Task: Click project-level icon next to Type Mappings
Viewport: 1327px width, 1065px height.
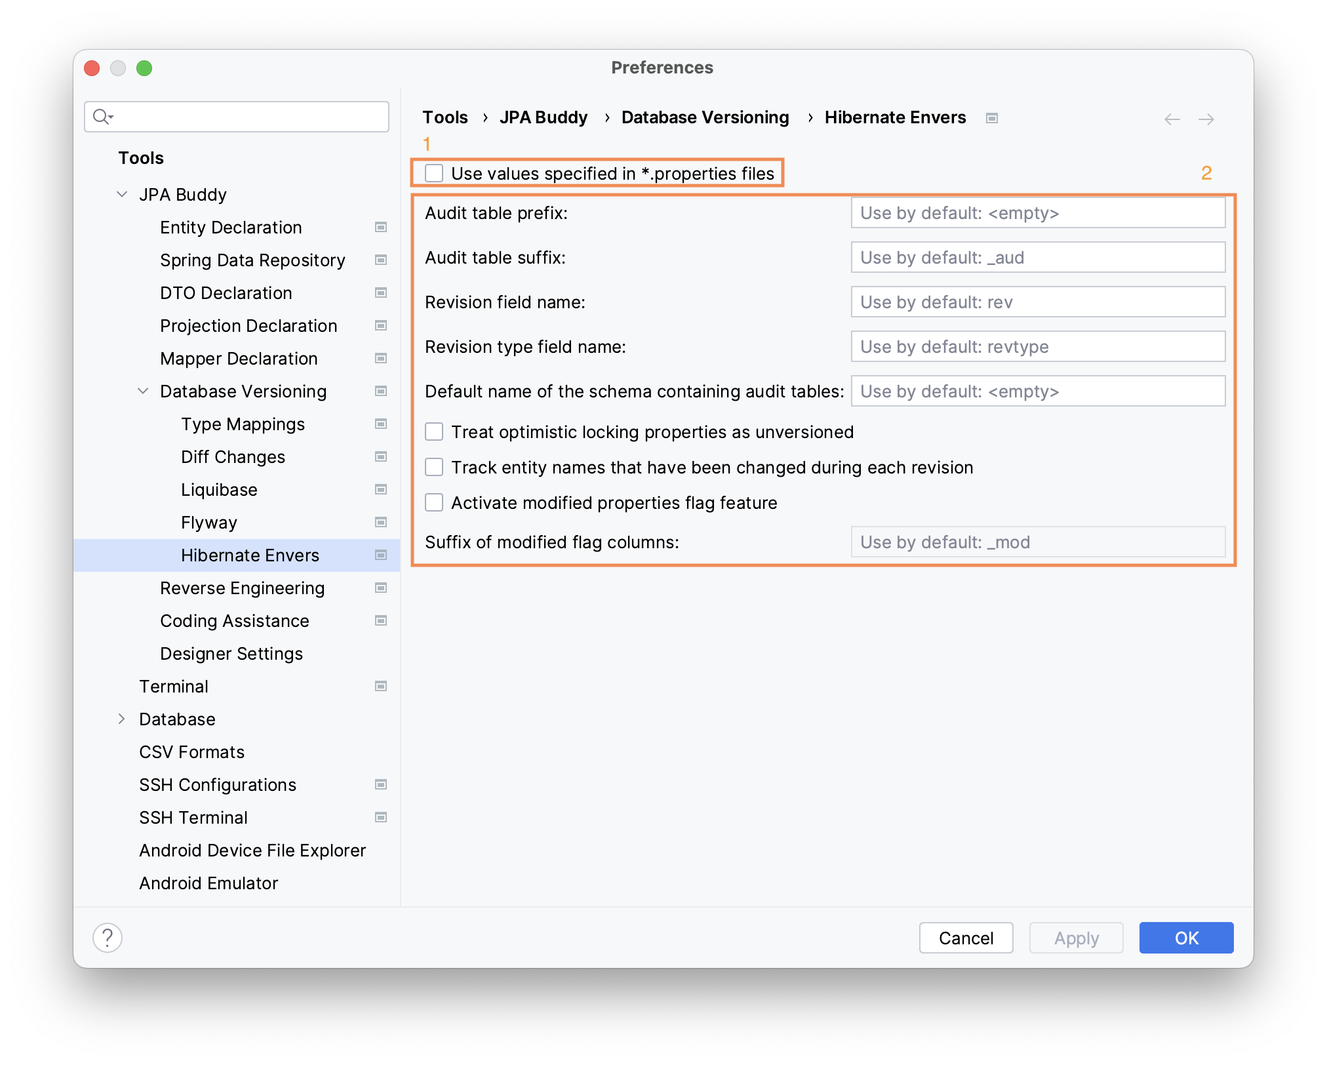Action: tap(380, 424)
